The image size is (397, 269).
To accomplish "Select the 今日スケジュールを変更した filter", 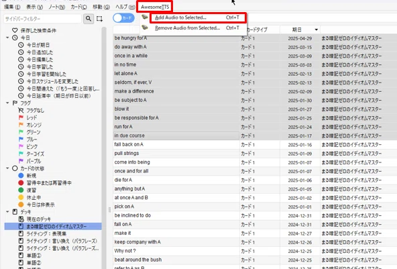I will click(x=48, y=81).
